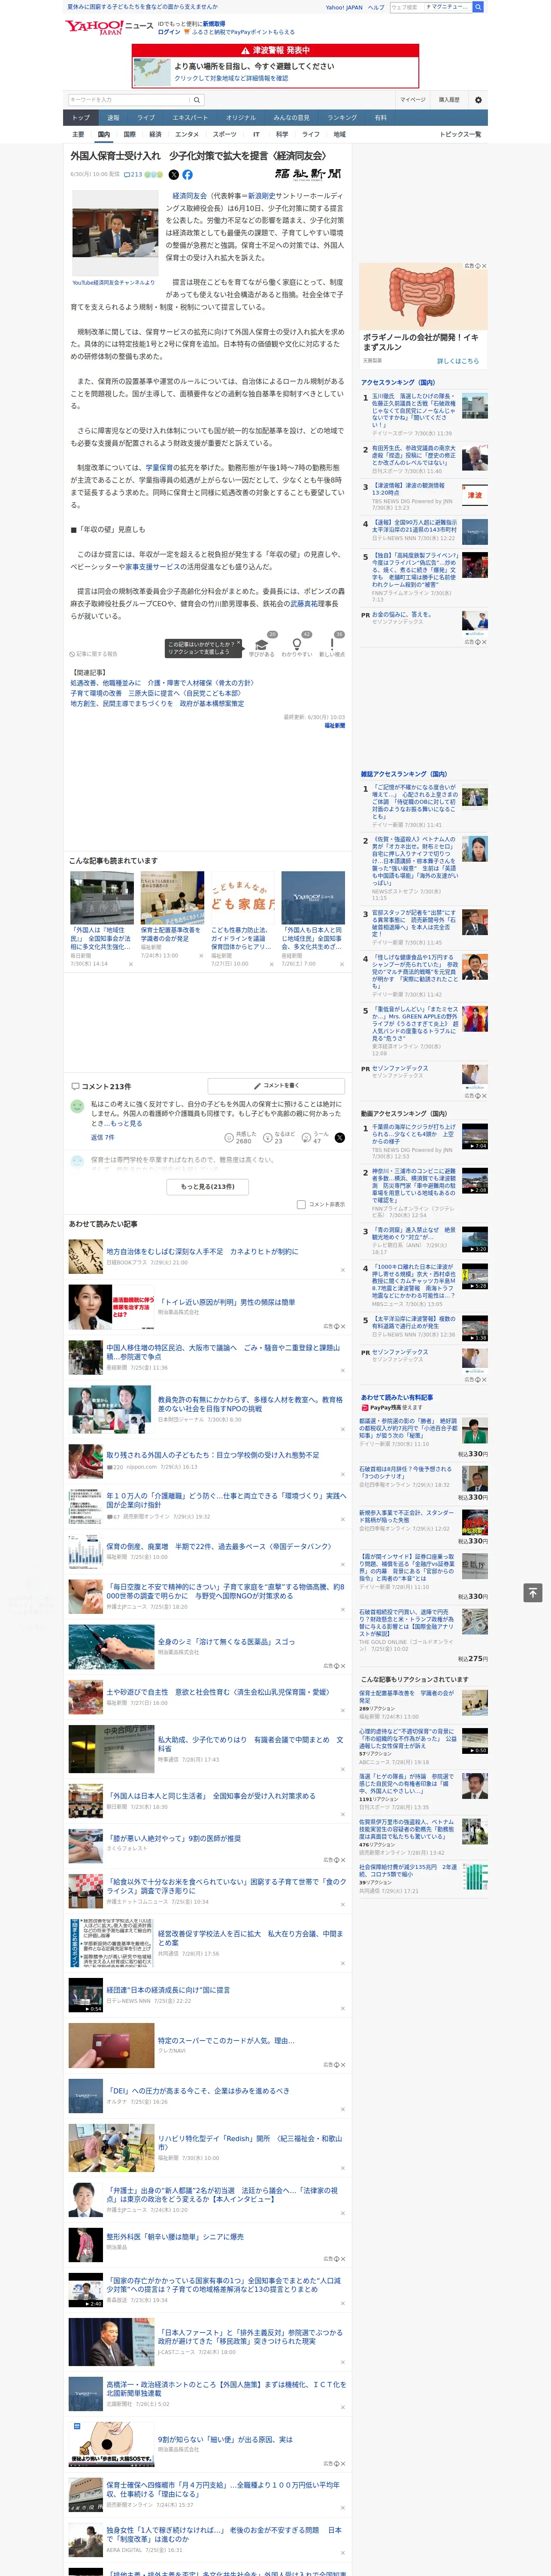Open 中国人移住地の特区民泊 article
Screen dimensions: 551x2576
coord(224,1352)
